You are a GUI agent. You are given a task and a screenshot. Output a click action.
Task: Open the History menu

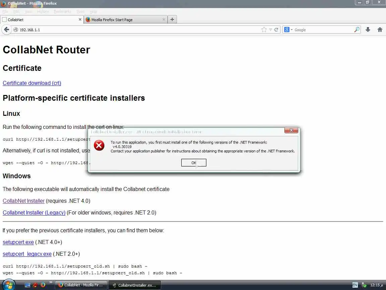43,12
